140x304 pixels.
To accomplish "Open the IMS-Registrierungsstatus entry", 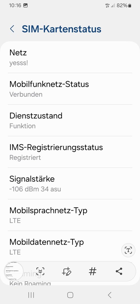I will [x=70, y=152].
